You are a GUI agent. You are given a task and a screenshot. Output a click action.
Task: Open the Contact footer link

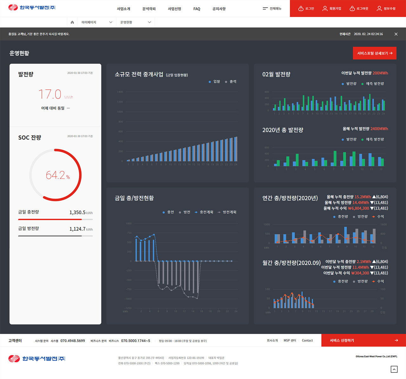point(307,341)
